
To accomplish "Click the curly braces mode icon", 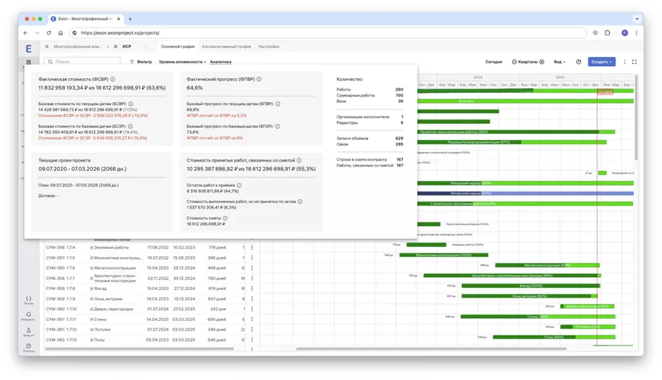I will coord(29,299).
